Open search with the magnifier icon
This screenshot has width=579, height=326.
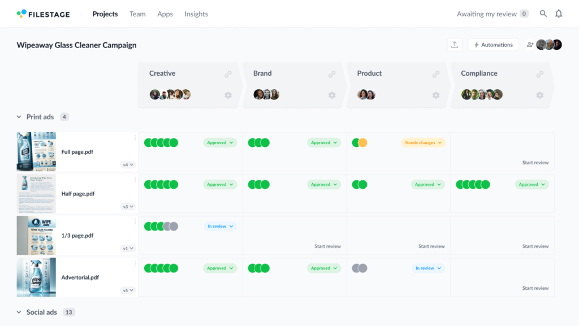coord(543,14)
